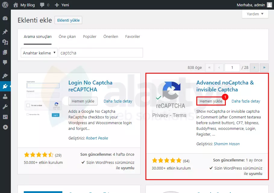Open Posts using the pushpin icon
Screen dimensions: 274x193
coord(5,32)
